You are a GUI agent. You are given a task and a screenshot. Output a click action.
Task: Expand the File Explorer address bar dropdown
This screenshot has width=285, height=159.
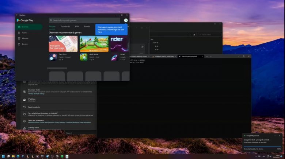click(x=190, y=35)
